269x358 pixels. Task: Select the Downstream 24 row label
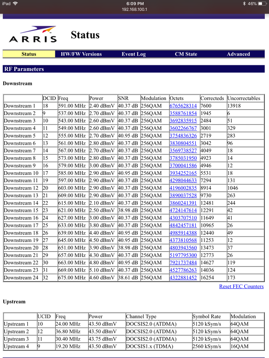(21, 278)
